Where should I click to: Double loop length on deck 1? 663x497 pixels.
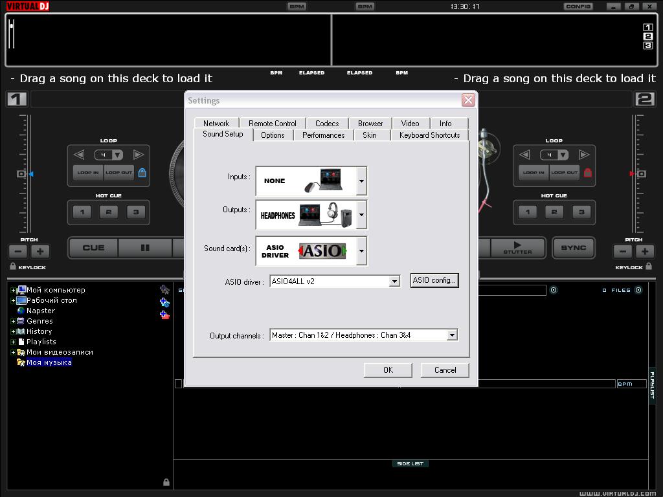(139, 155)
